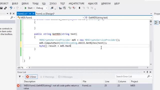This screenshot has height=90, width=160.
Task: Open Error List window options dropdown
Action: [x=144, y=72]
